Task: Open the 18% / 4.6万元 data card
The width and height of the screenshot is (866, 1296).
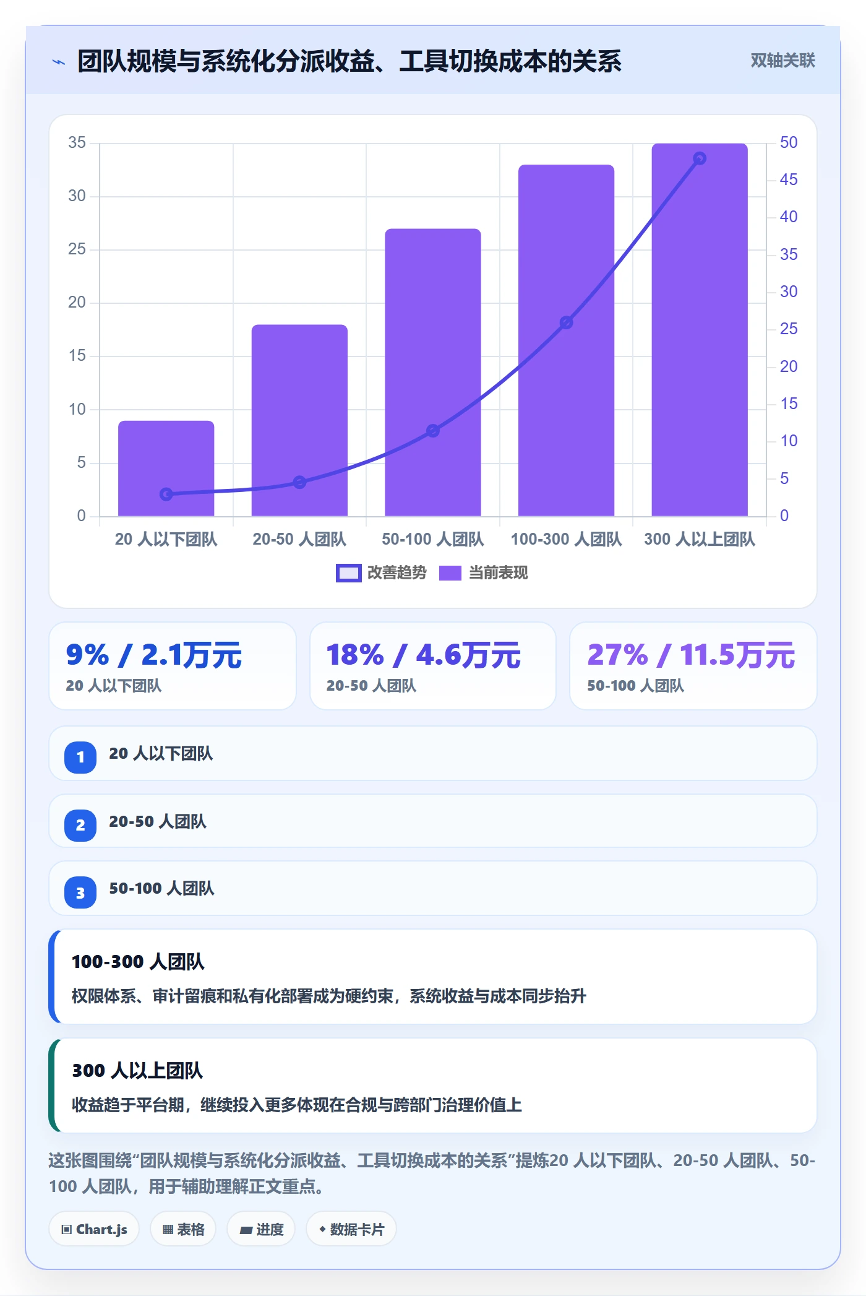Action: pyautogui.click(x=433, y=666)
